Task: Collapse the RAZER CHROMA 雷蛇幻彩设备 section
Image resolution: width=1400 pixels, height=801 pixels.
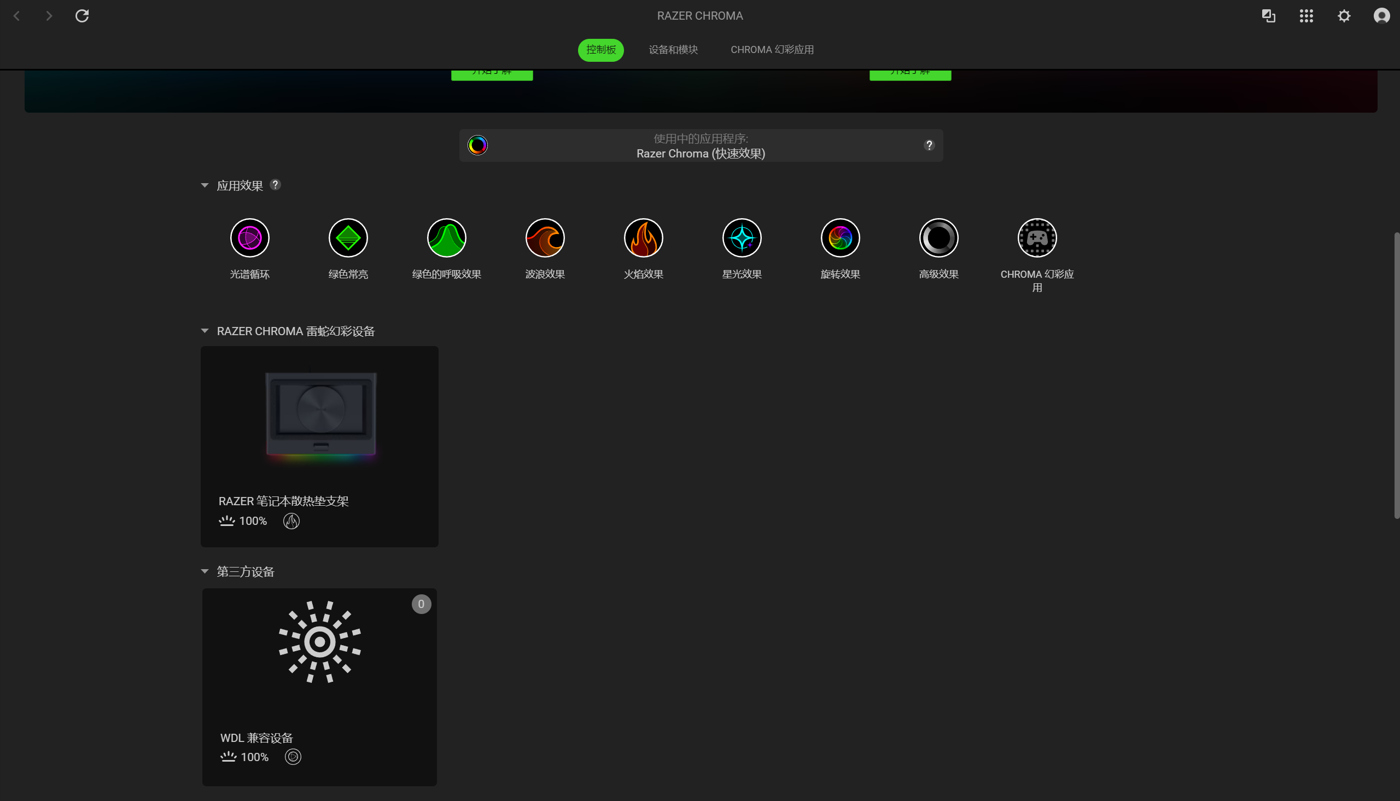Action: 204,331
